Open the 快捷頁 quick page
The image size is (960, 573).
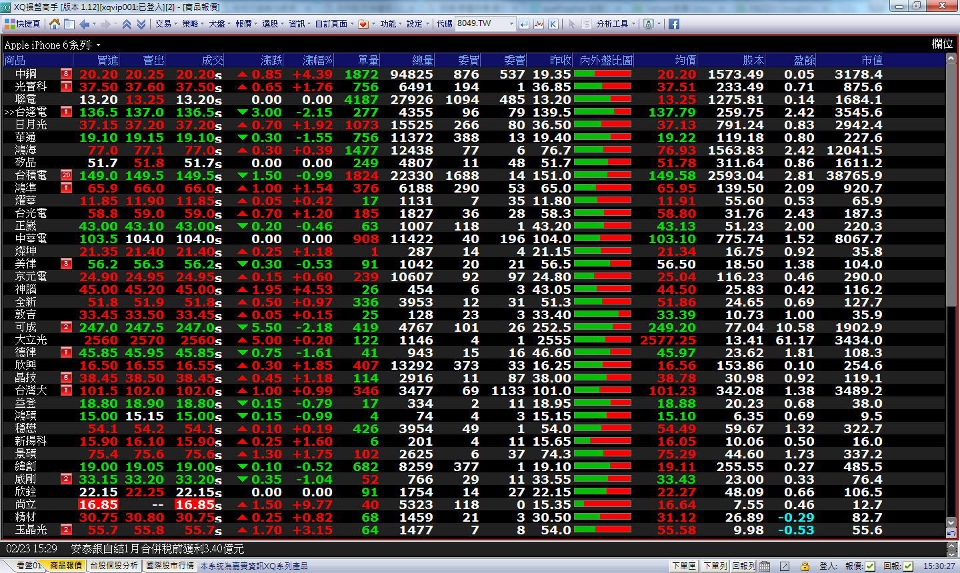[x=22, y=24]
